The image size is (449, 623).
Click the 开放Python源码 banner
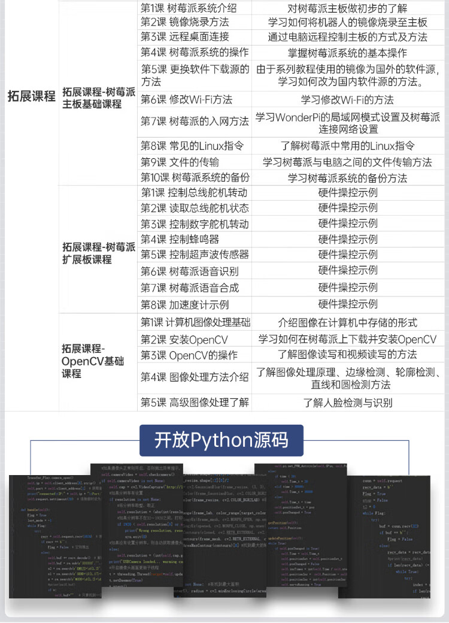[x=221, y=440]
